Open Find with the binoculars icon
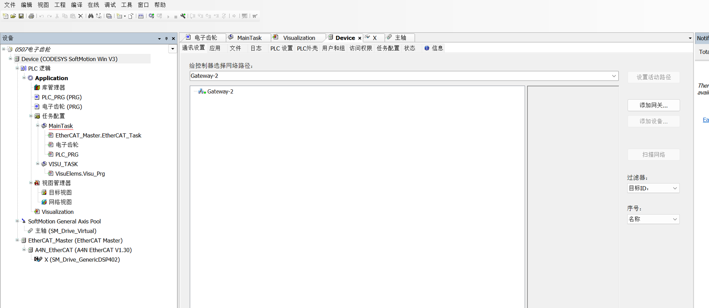The width and height of the screenshot is (709, 308). [90, 16]
